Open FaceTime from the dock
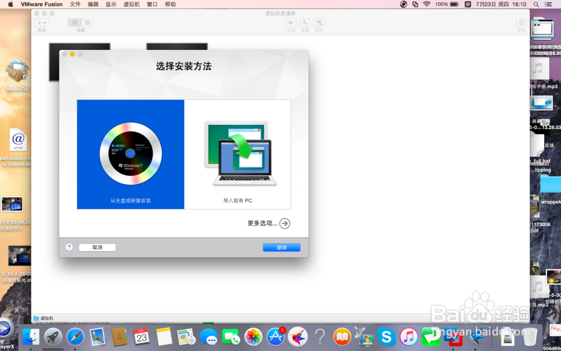 (231, 337)
